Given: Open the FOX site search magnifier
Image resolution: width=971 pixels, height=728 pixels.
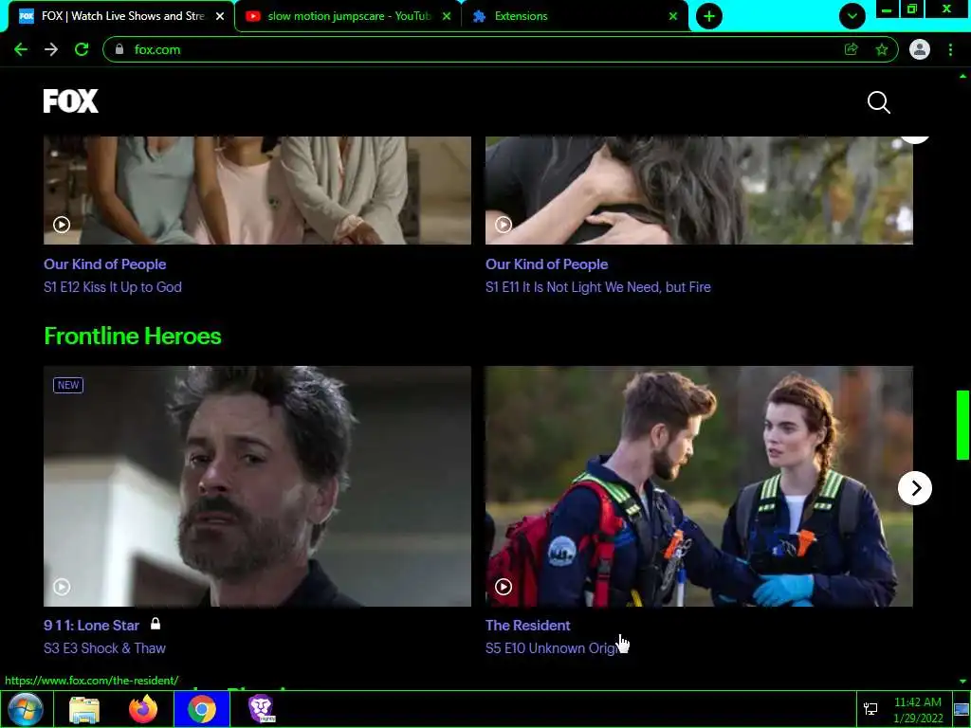Looking at the screenshot, I should pos(878,102).
